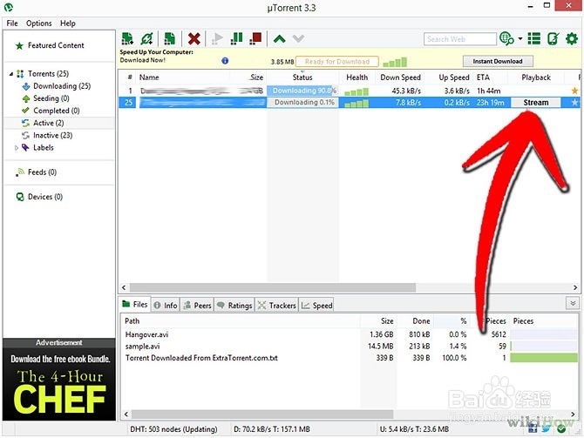Image resolution: width=584 pixels, height=438 pixels.
Task: Click the Add Torrent from URL icon
Action: [x=146, y=38]
